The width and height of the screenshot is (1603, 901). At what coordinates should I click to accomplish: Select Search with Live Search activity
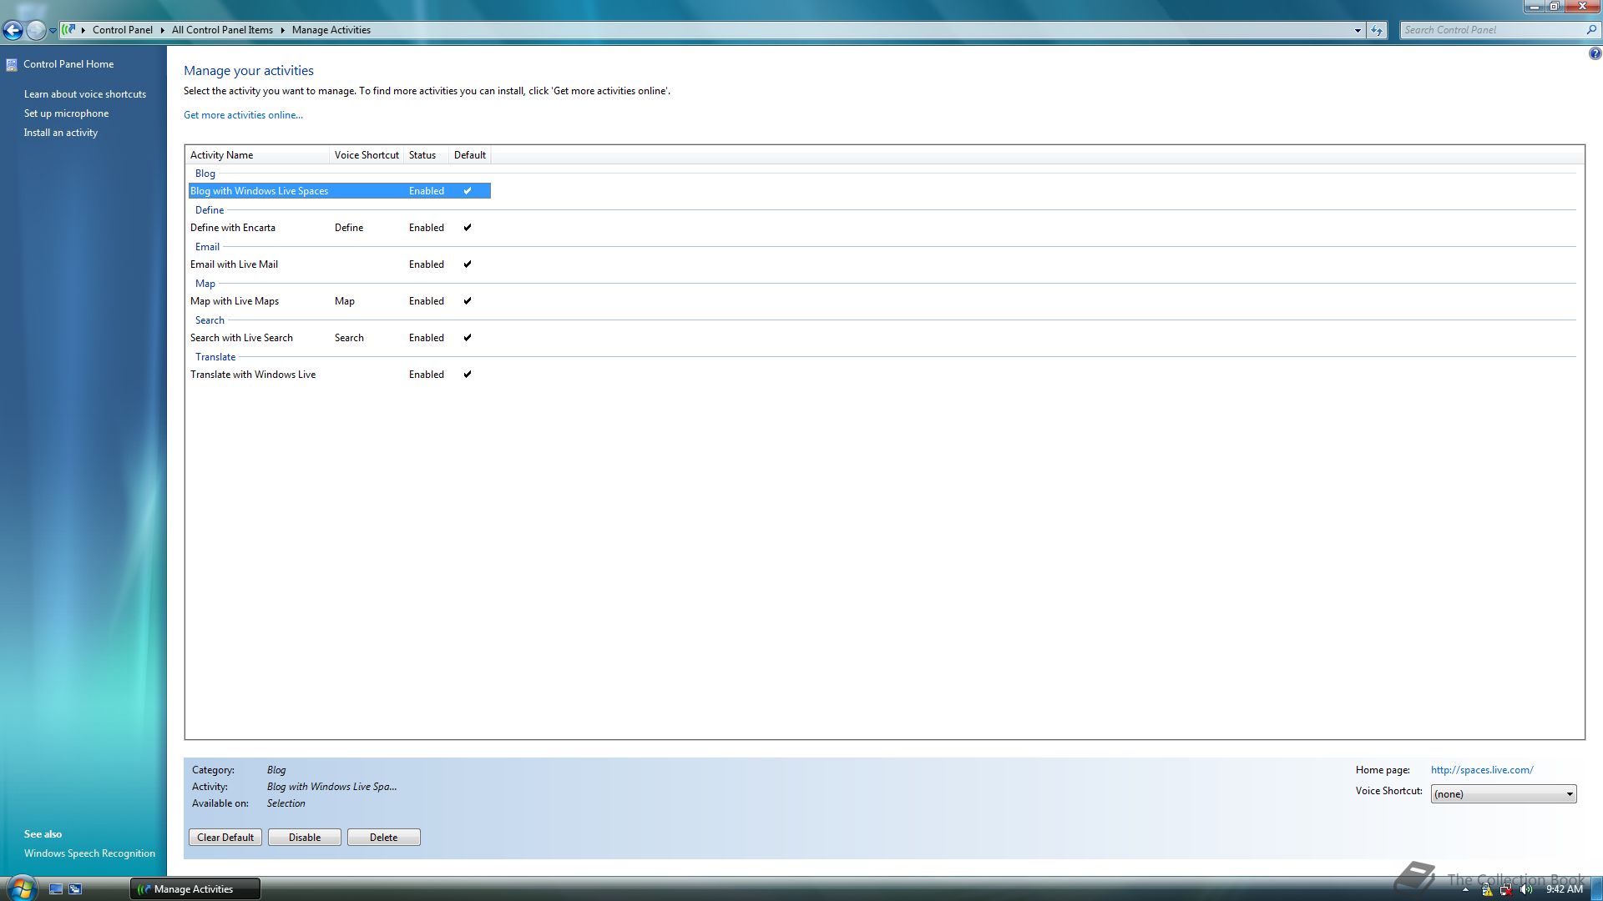(241, 338)
